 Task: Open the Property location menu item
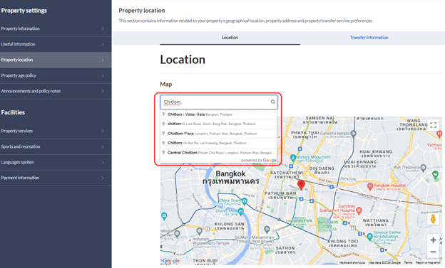click(x=56, y=60)
